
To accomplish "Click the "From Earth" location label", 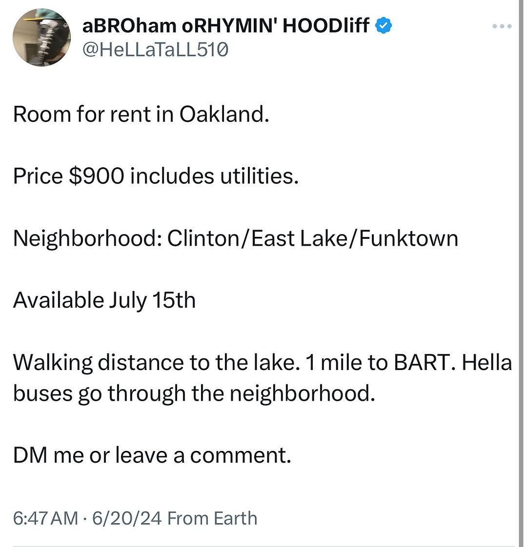I will (x=212, y=518).
